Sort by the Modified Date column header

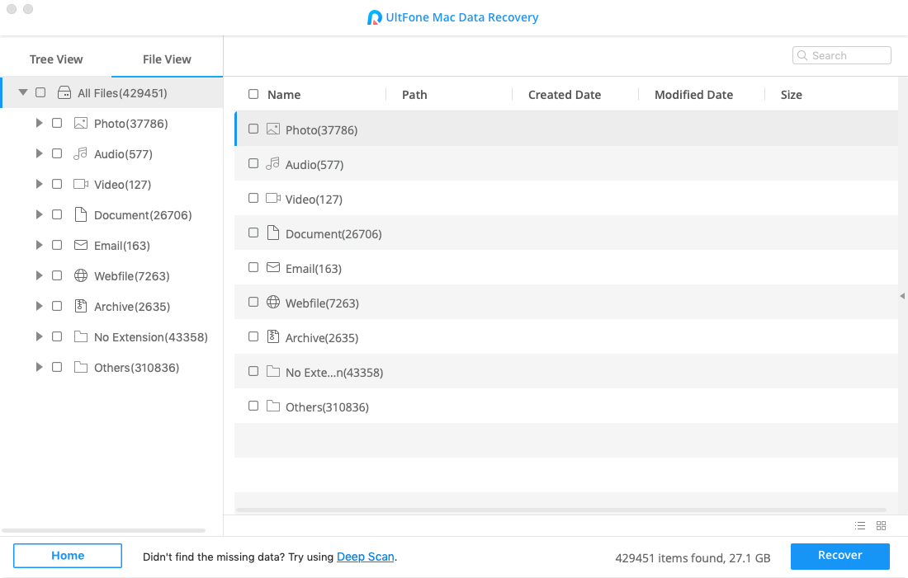(693, 95)
